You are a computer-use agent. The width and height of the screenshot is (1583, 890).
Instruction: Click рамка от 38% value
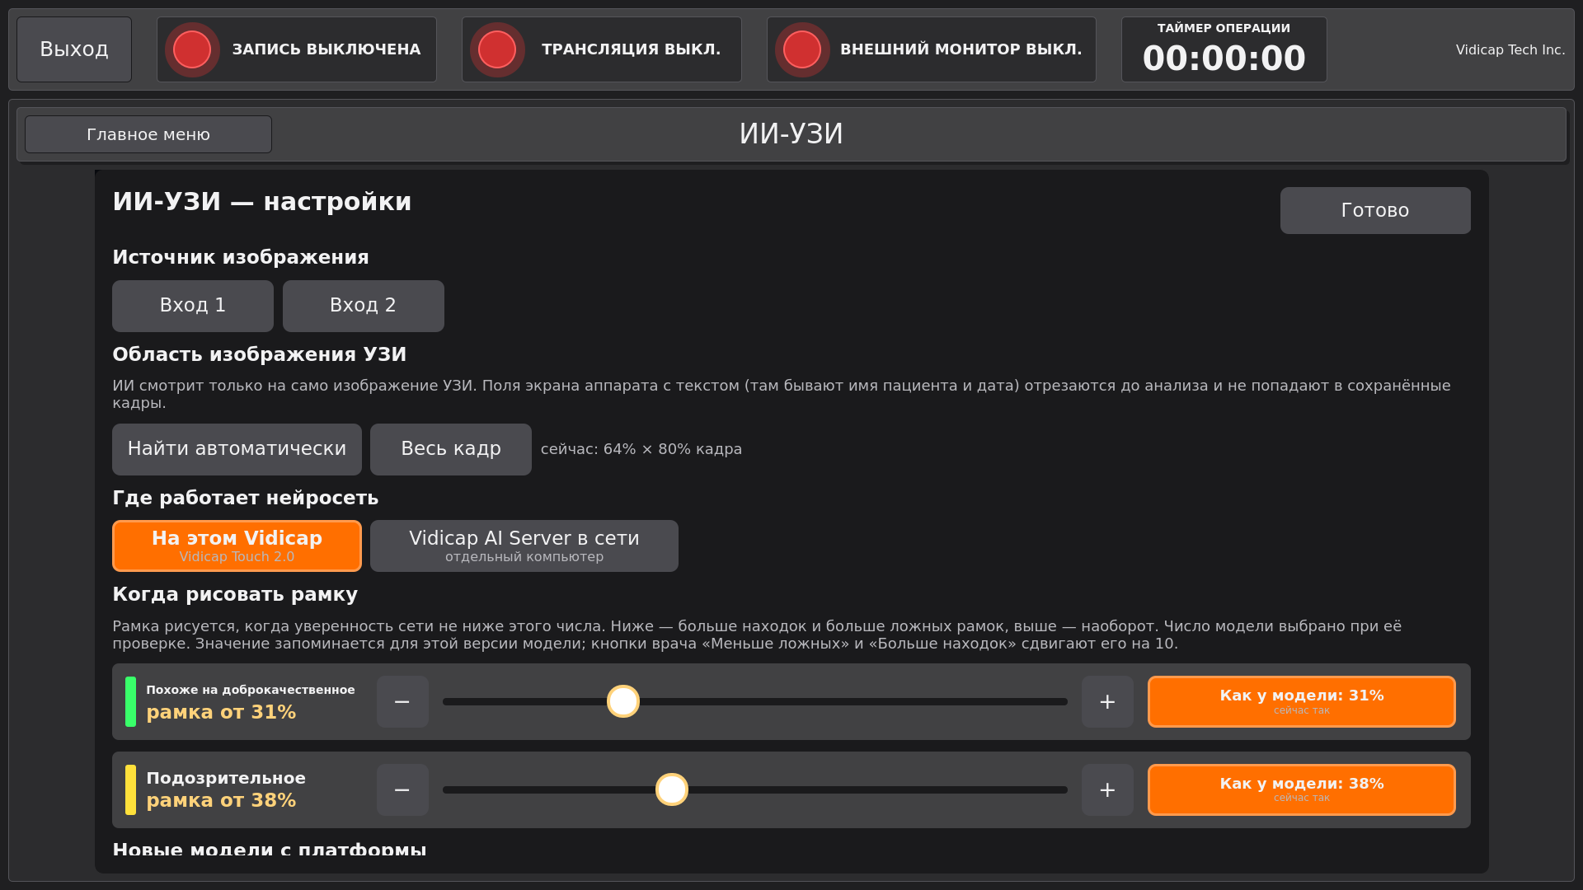click(x=221, y=800)
